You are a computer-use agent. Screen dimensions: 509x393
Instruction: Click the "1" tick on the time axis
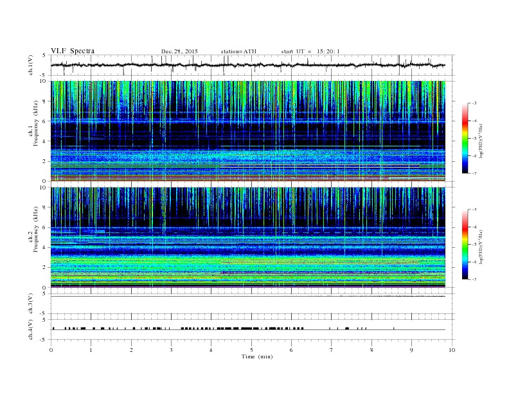91,350
